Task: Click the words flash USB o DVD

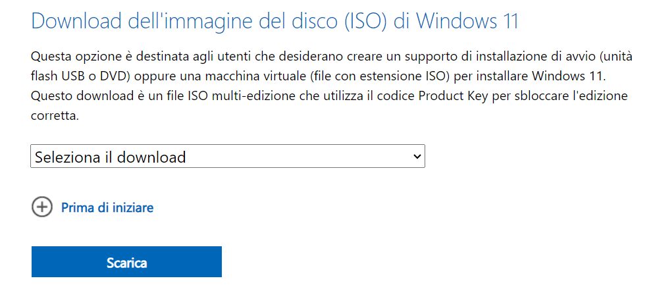Action: click(x=78, y=77)
